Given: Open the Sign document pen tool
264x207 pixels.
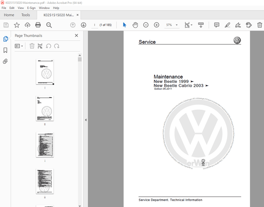Looking at the screenshot, I should point(238,25).
